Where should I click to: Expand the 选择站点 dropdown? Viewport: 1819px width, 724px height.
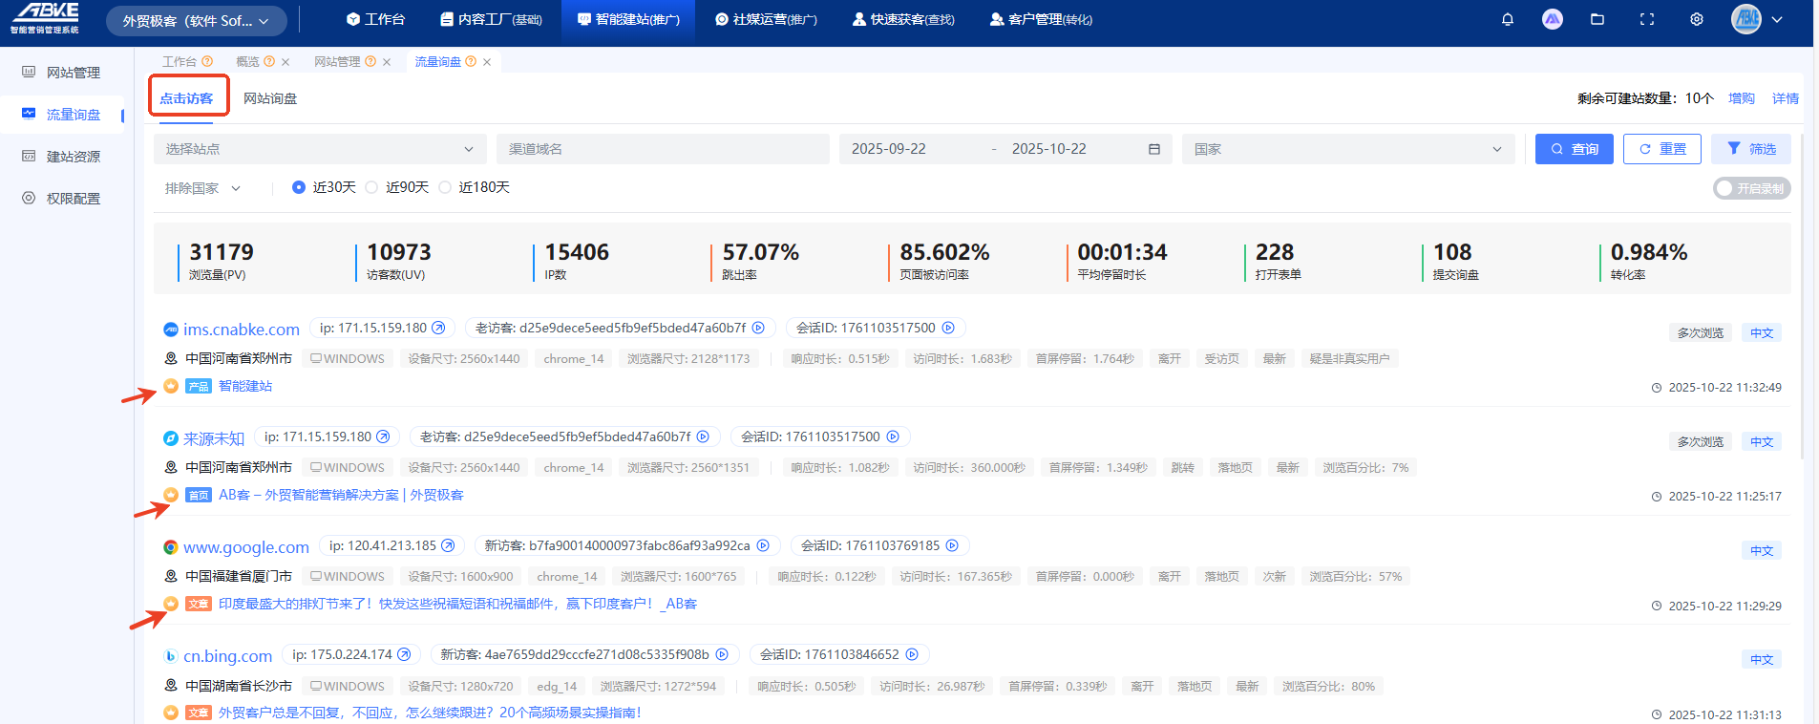[x=320, y=149]
